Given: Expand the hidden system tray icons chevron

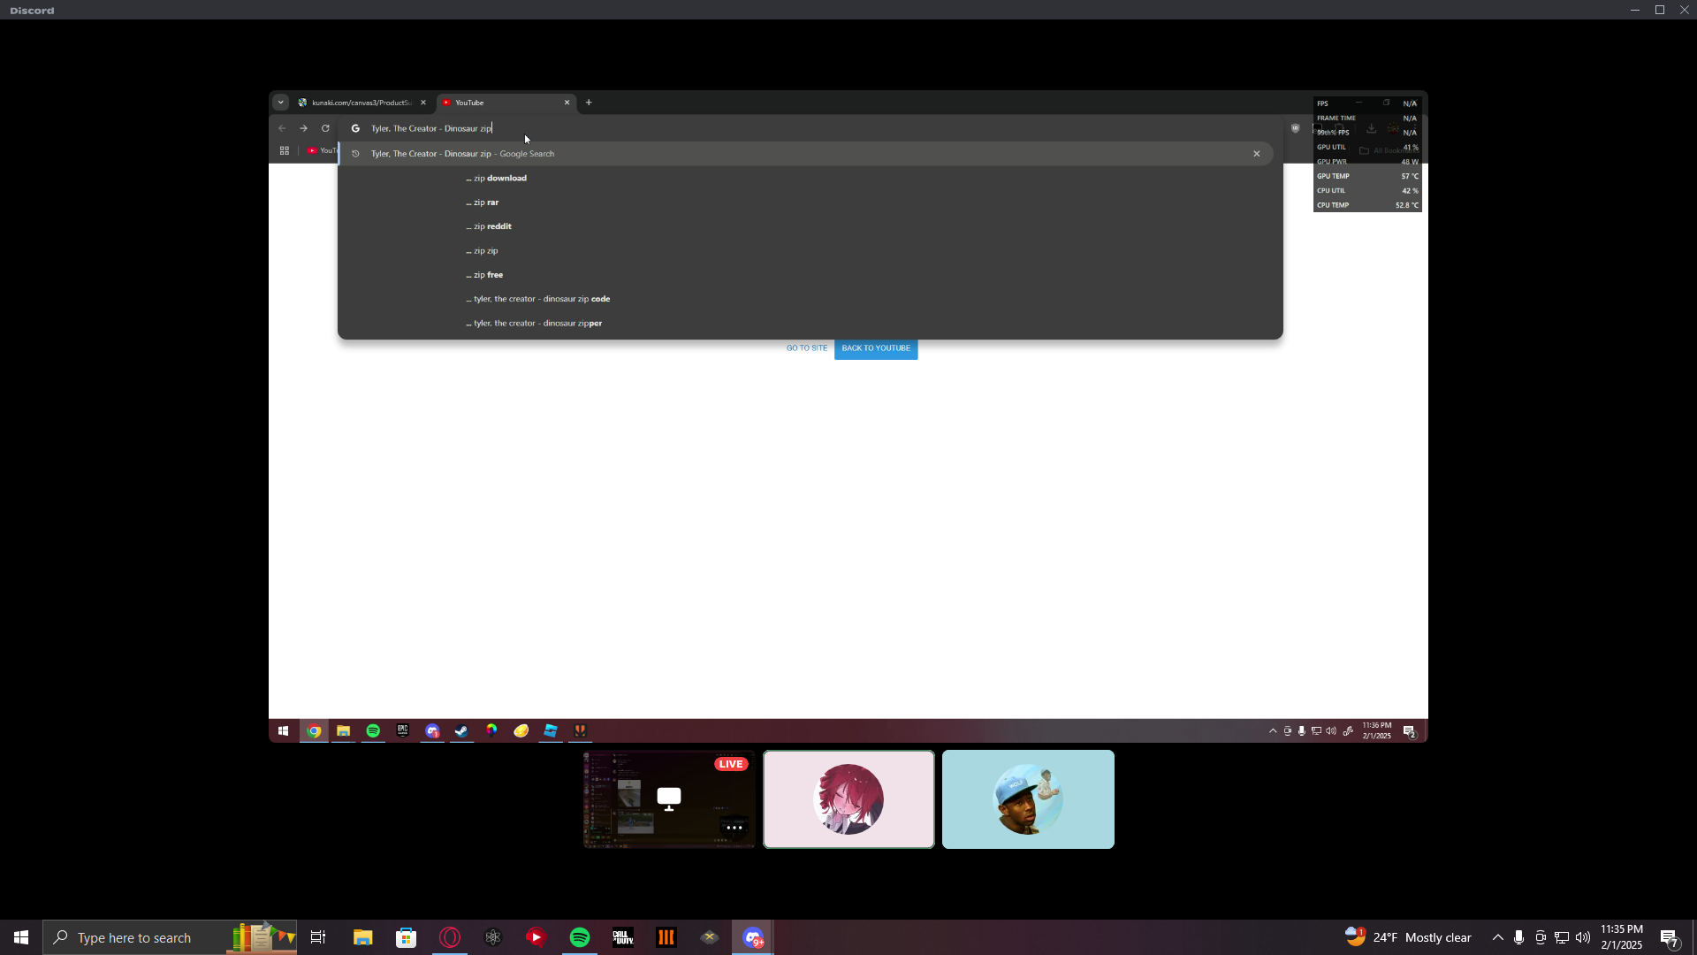Looking at the screenshot, I should point(1497,937).
